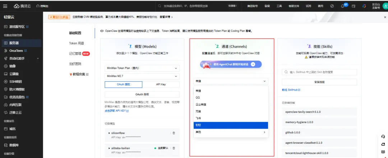The width and height of the screenshot is (388, 158).
Task: Click the headset support icon at right edge
Action: (x=383, y=137)
